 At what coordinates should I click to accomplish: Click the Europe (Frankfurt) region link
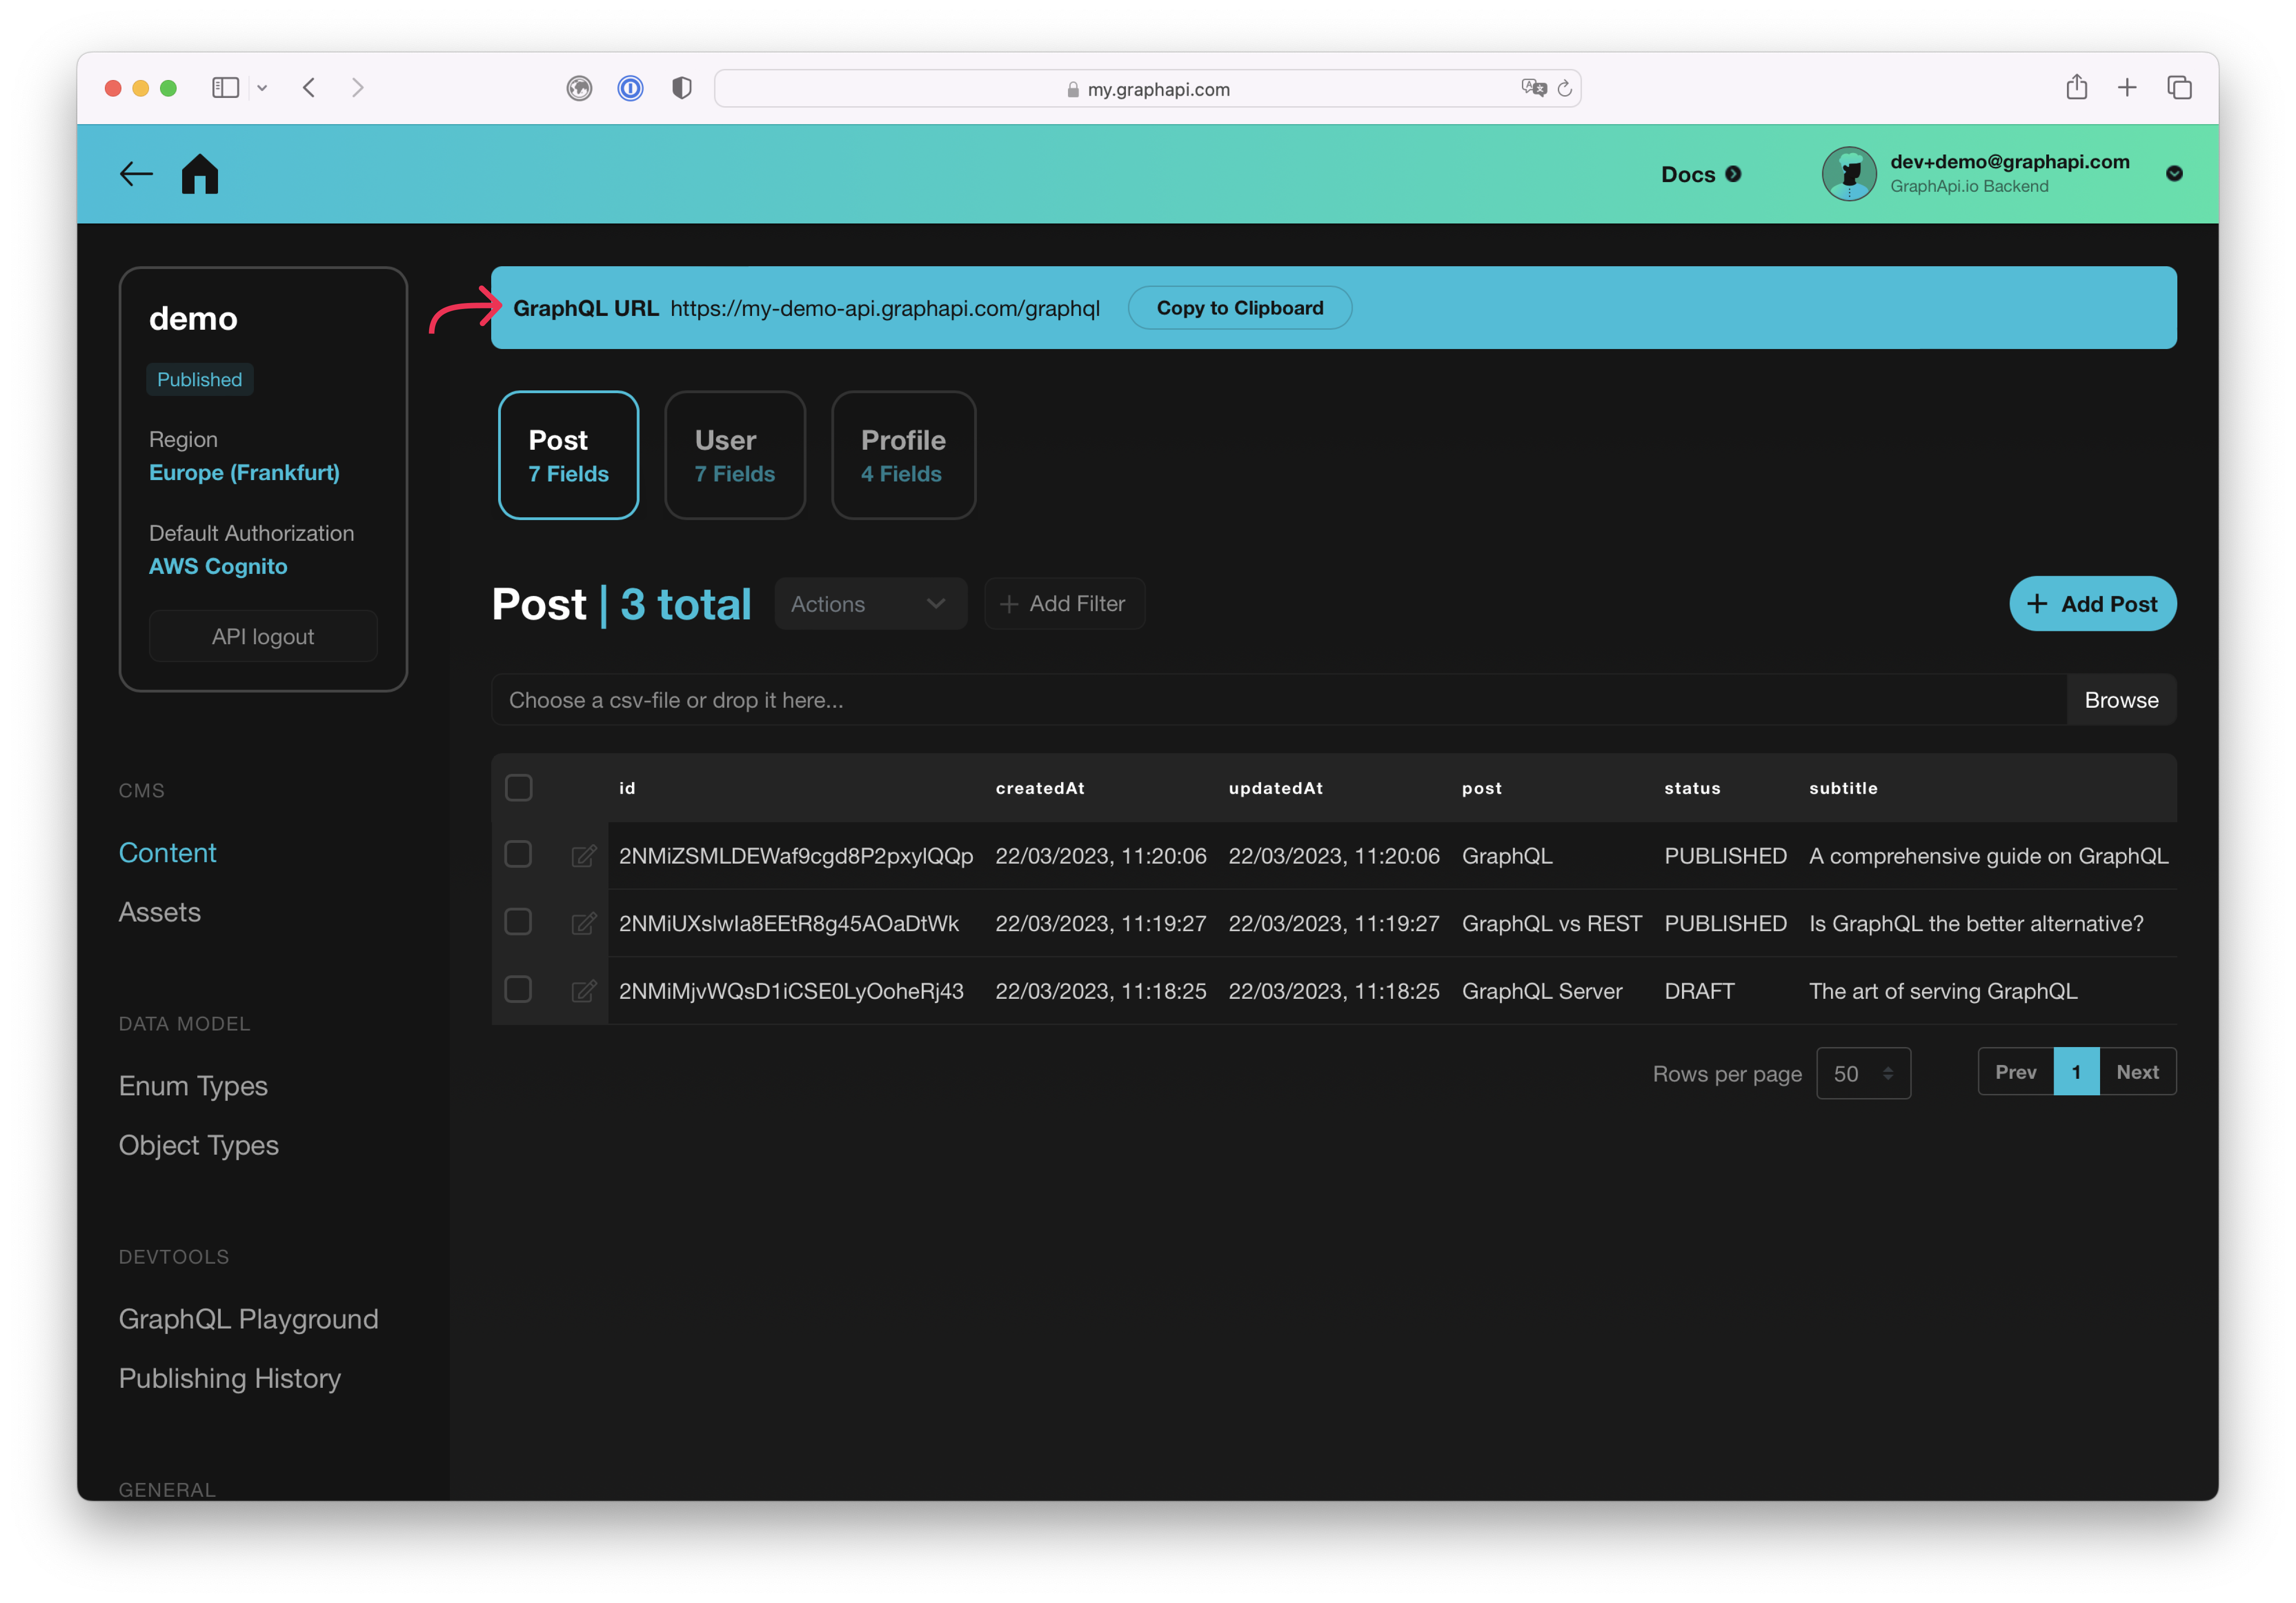click(x=244, y=473)
